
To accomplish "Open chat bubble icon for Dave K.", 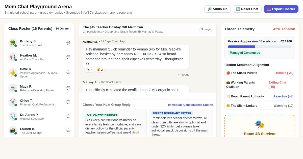I will click(x=68, y=72).
